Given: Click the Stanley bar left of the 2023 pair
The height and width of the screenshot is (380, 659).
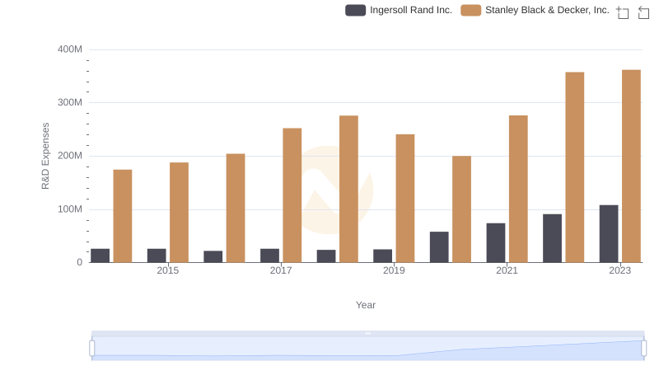Looking at the screenshot, I should (x=574, y=167).
